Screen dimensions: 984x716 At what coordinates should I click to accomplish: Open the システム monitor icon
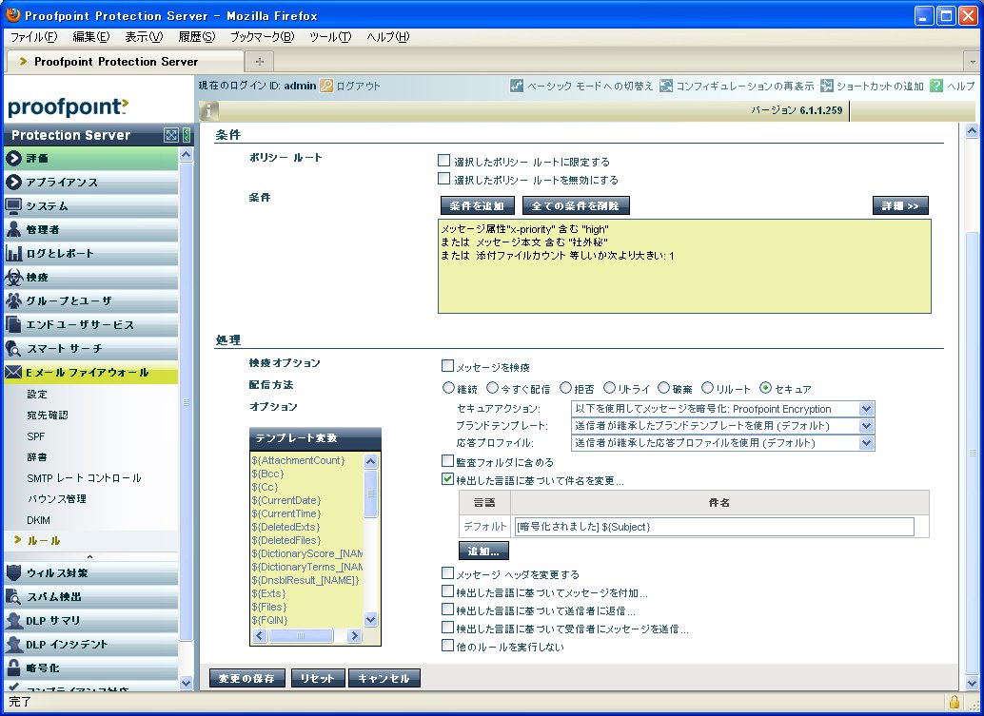13,205
